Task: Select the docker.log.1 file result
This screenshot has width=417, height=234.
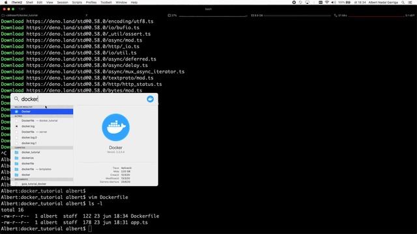Action: 42,143
